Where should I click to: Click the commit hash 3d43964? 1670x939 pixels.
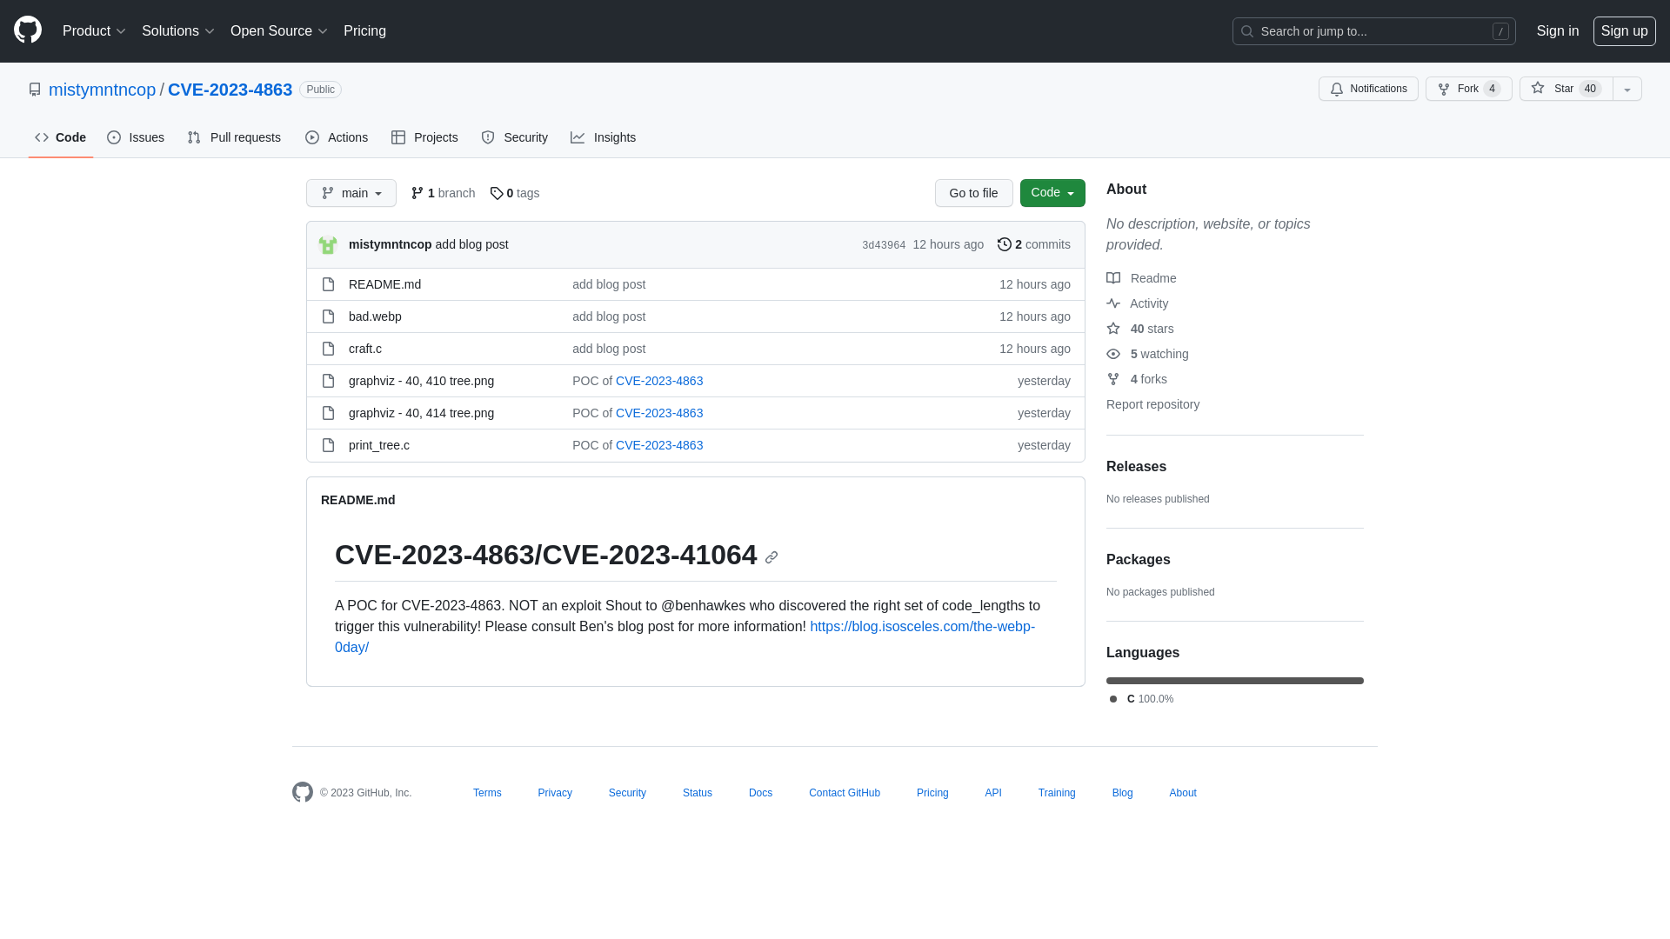pos(884,245)
